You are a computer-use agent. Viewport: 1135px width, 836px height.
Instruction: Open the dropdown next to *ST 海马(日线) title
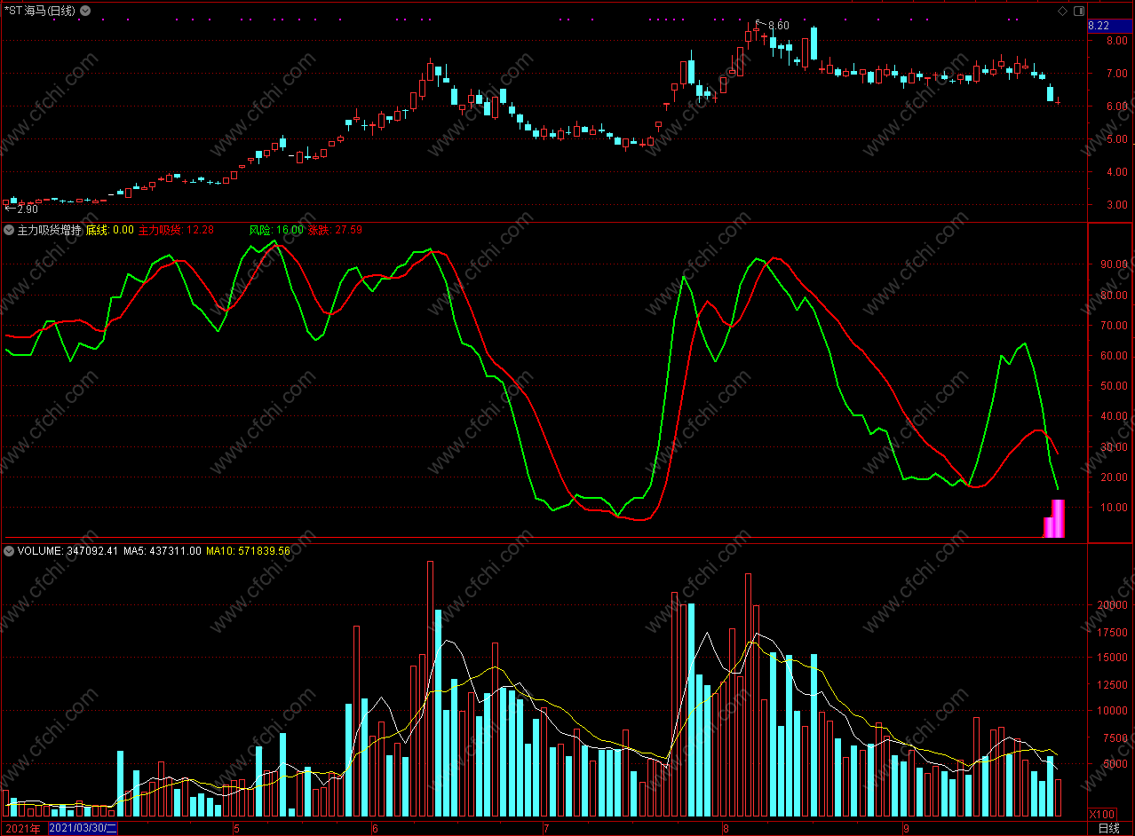tap(84, 11)
